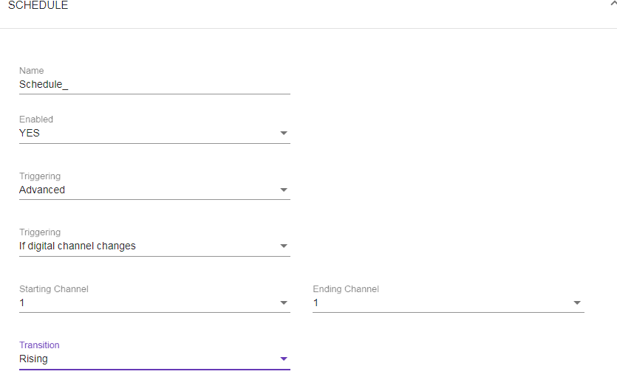Click the Starting Channel value 1
617x377 pixels.
(x=22, y=302)
